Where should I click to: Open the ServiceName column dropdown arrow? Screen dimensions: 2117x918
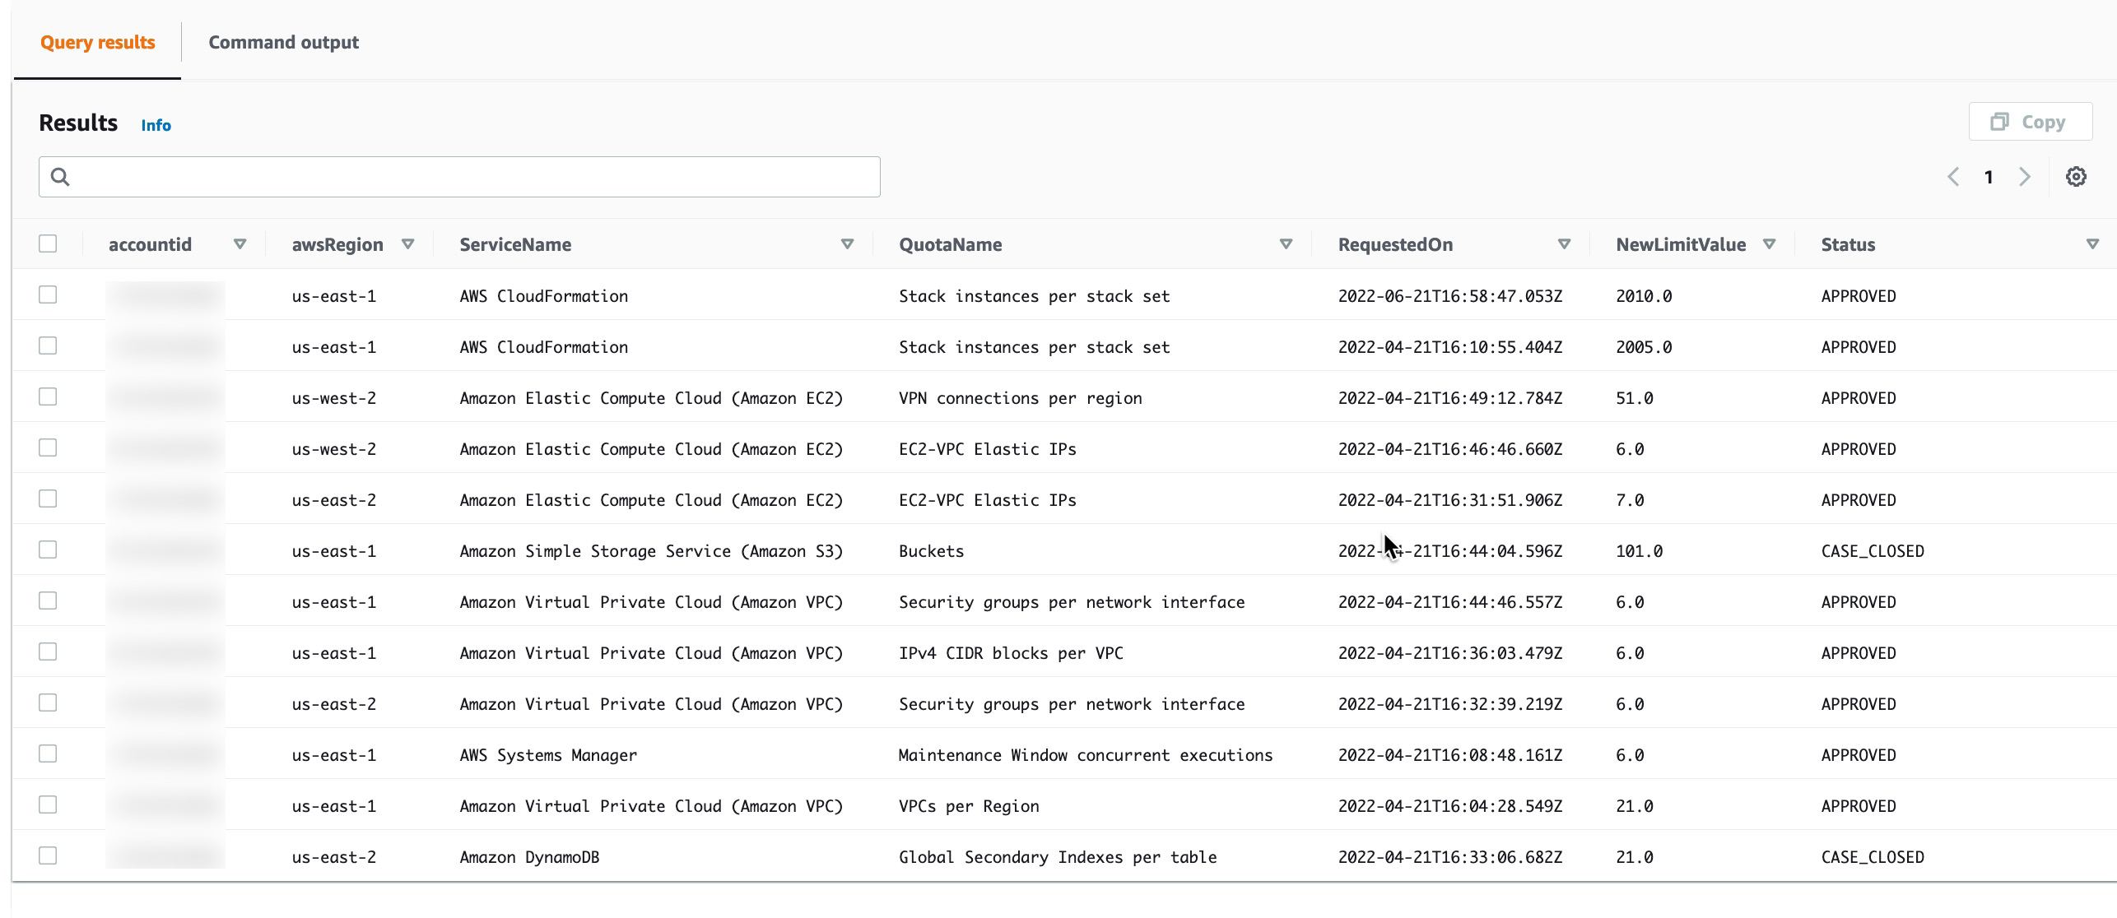pyautogui.click(x=847, y=243)
